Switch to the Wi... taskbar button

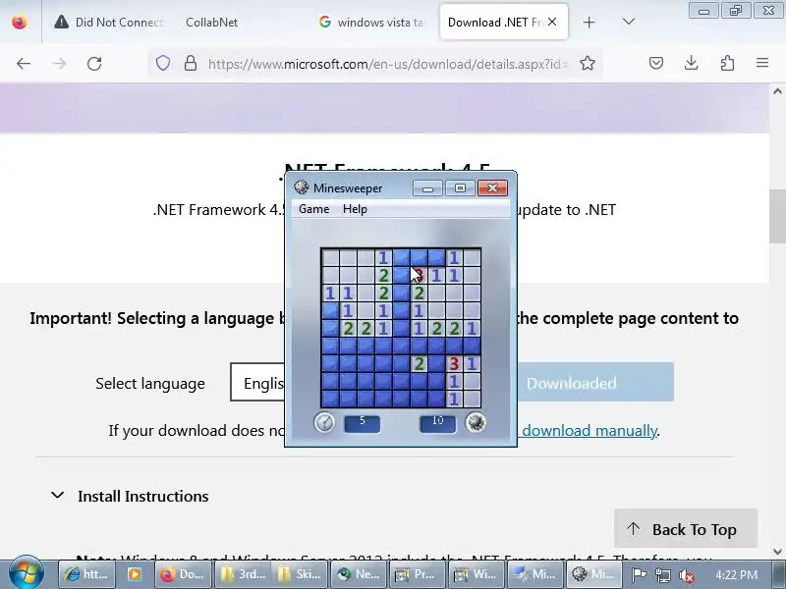pos(477,574)
